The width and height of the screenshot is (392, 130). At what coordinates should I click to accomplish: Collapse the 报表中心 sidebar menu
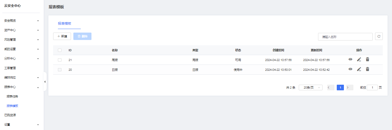click(x=21, y=87)
